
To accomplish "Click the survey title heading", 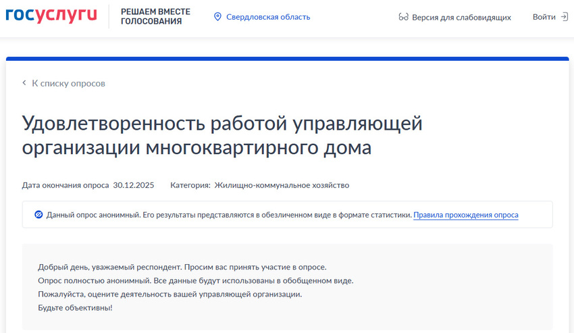I will tap(222, 135).
